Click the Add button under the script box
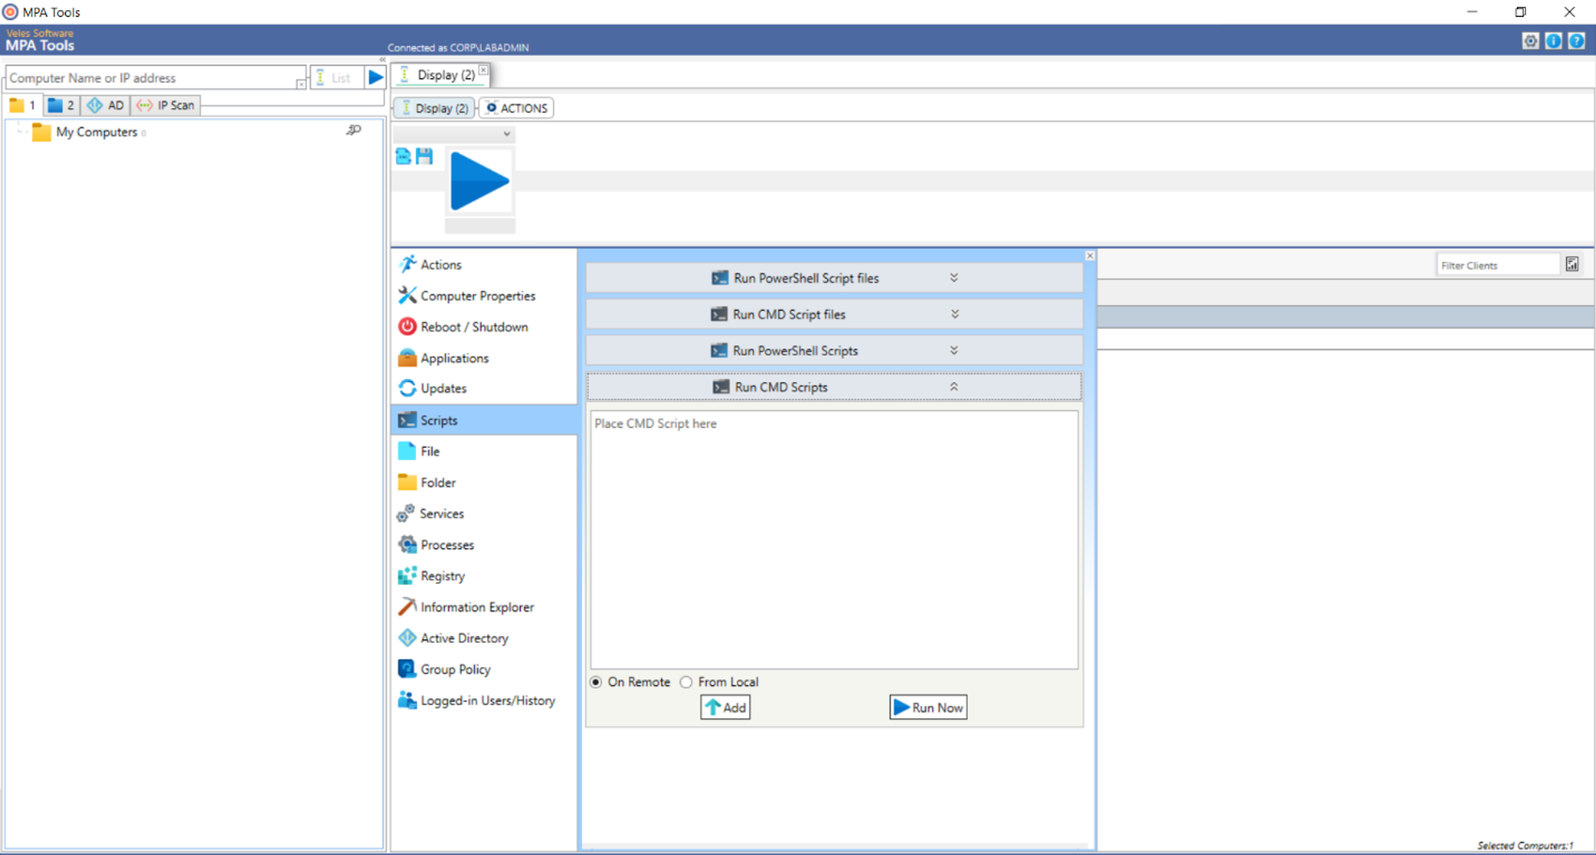This screenshot has width=1596, height=855. click(725, 707)
